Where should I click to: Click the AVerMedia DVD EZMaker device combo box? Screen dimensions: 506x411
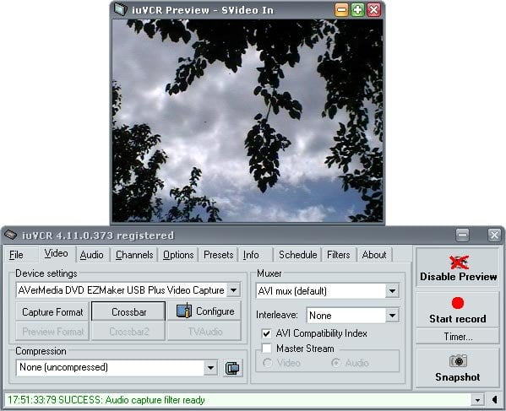pos(128,290)
